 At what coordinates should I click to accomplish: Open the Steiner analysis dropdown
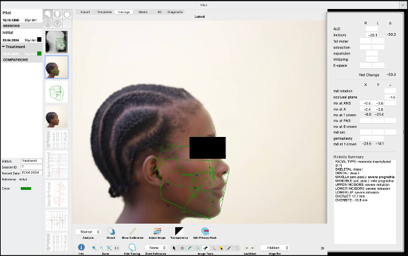point(88,231)
